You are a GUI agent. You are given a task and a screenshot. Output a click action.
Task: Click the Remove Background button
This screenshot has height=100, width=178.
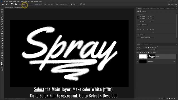pos(145,38)
